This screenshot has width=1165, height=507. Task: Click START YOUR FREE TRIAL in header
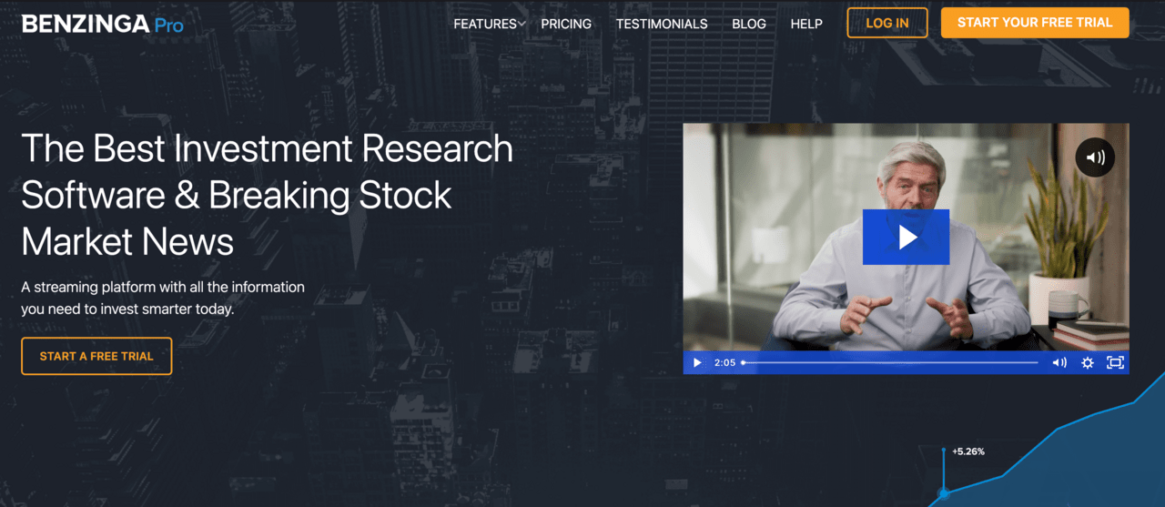point(1035,23)
